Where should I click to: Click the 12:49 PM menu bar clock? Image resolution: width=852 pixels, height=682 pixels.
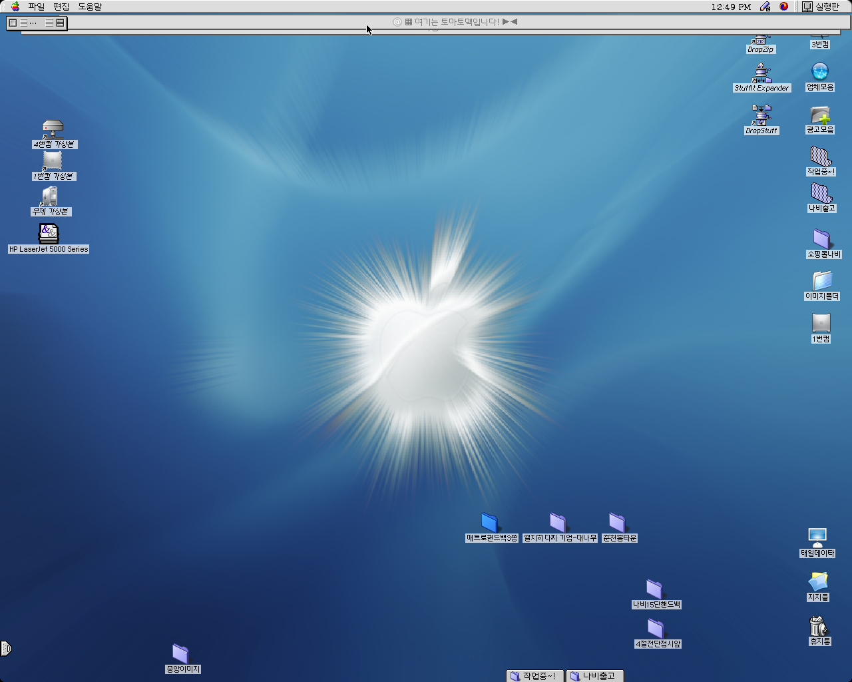point(730,7)
